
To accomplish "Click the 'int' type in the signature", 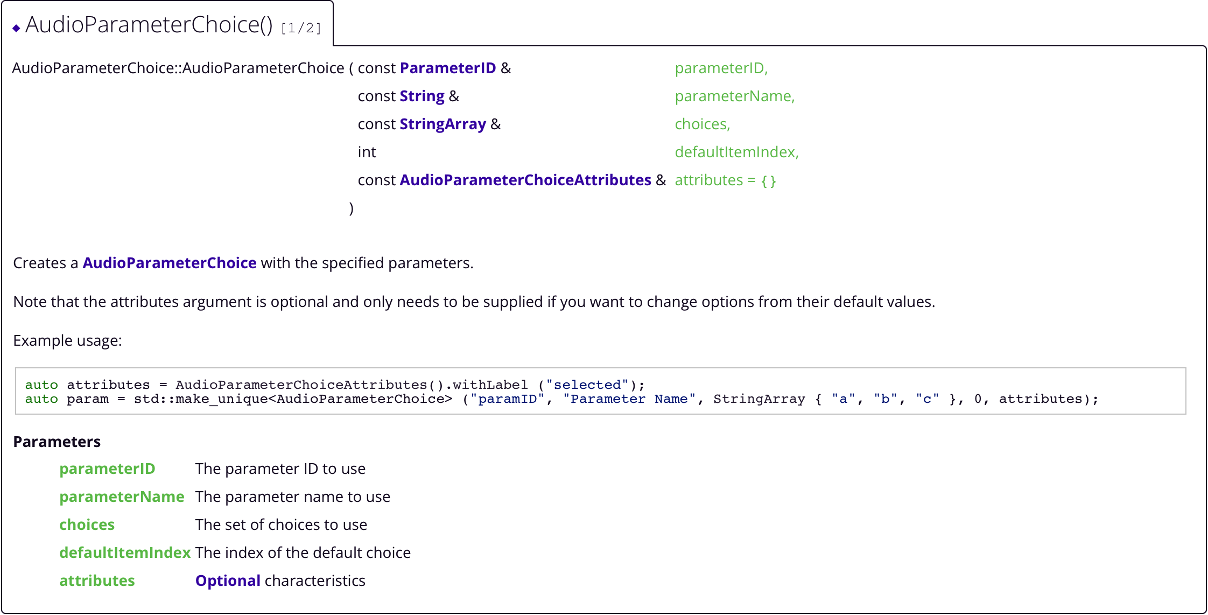I will 367,152.
